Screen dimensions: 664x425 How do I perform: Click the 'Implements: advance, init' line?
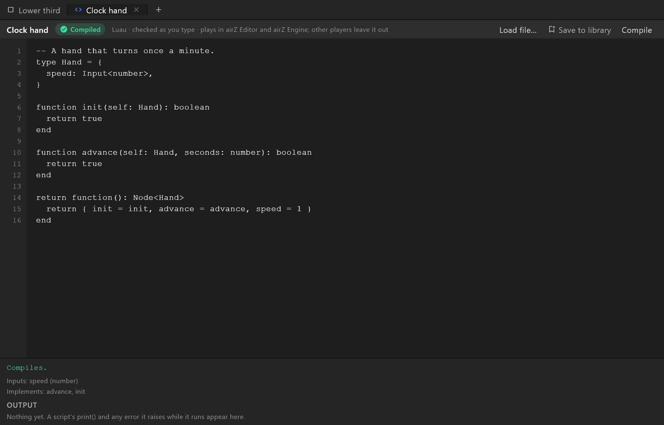pos(46,391)
